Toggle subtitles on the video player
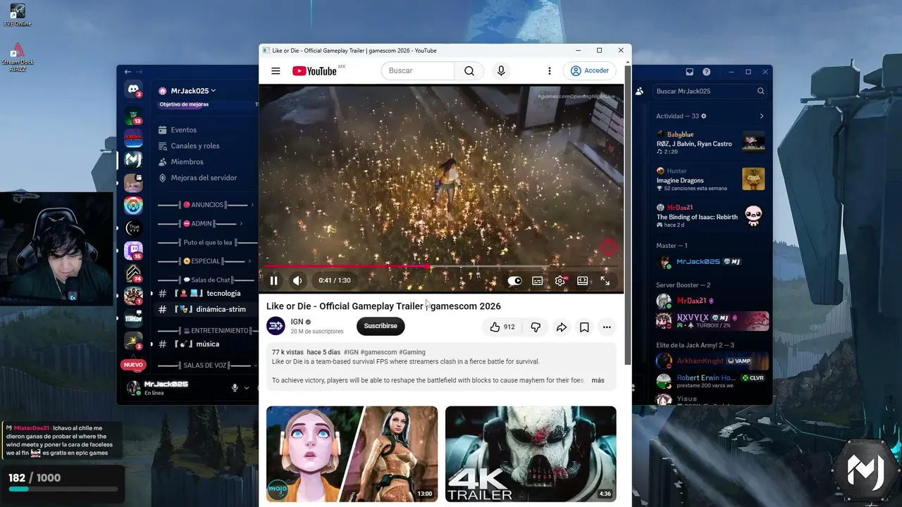The width and height of the screenshot is (902, 507). click(537, 280)
